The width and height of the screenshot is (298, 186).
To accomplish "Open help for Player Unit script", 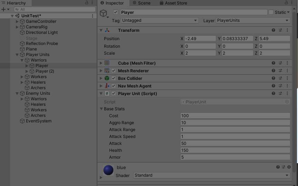I will tap(273, 94).
